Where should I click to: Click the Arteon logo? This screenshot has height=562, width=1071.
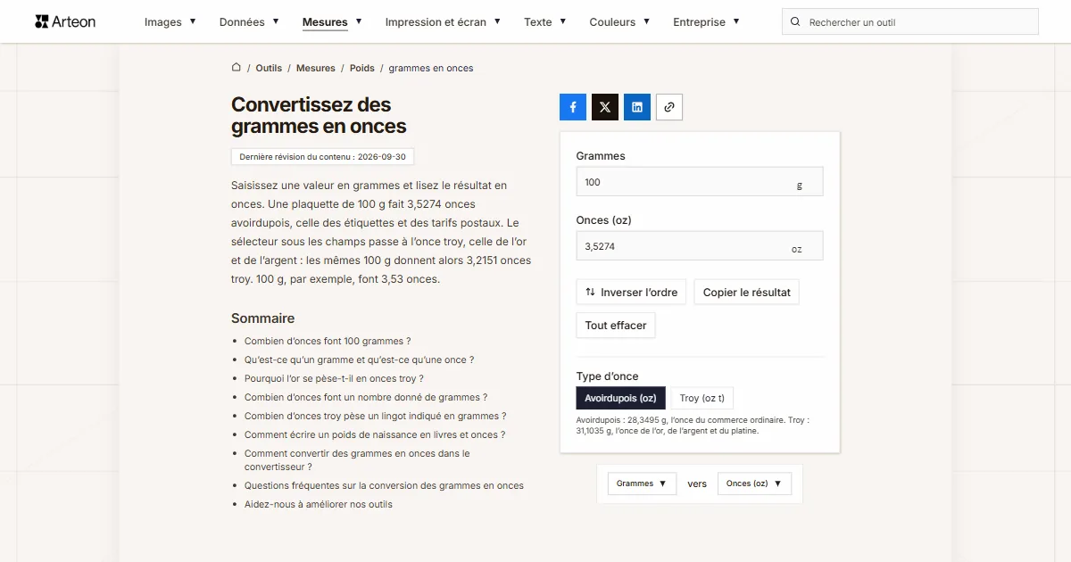(x=65, y=21)
